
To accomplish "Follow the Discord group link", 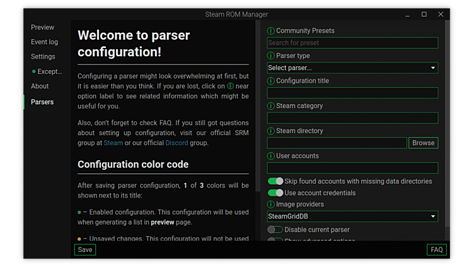I will [176, 143].
